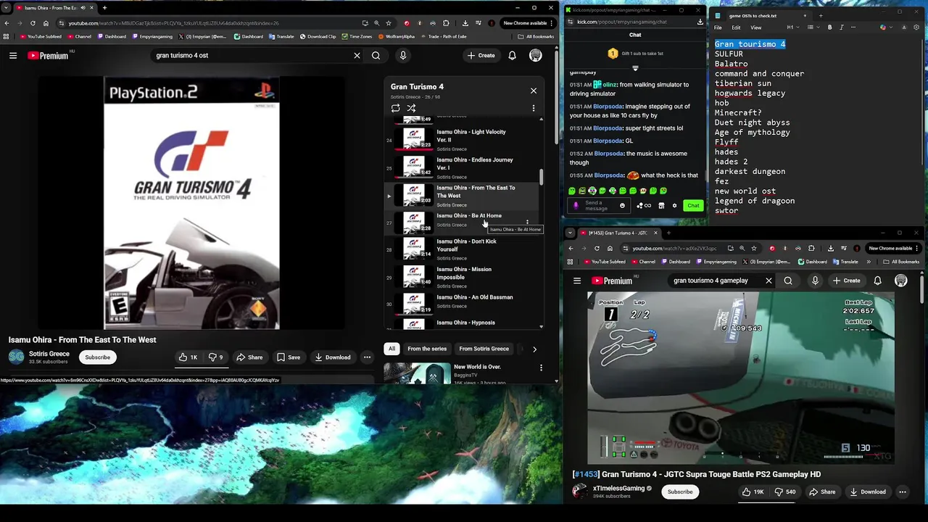Toggle shuffle in the Gran Turismo 4 playlist
The image size is (928, 522).
(411, 108)
